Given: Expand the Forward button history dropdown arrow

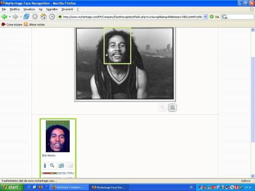Looking at the screenshot, I should click(x=20, y=17).
